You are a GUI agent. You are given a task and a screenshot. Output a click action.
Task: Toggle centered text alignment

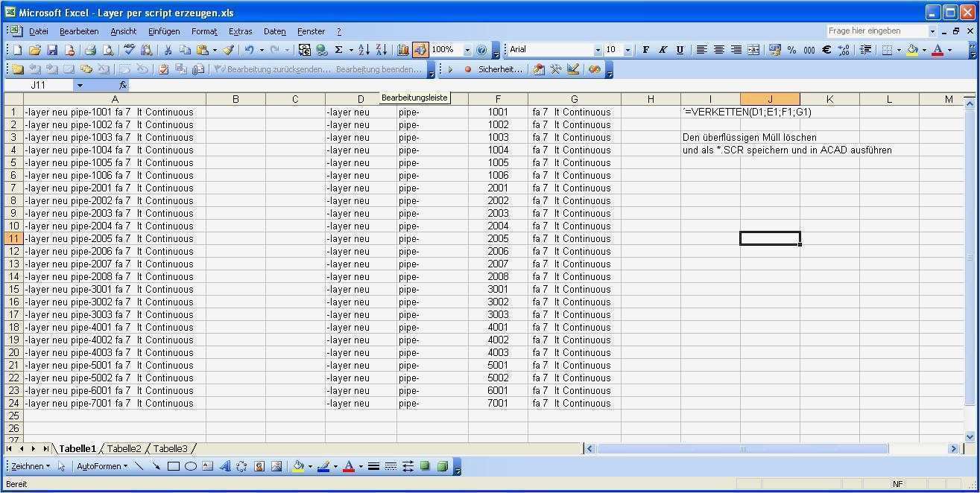(719, 50)
